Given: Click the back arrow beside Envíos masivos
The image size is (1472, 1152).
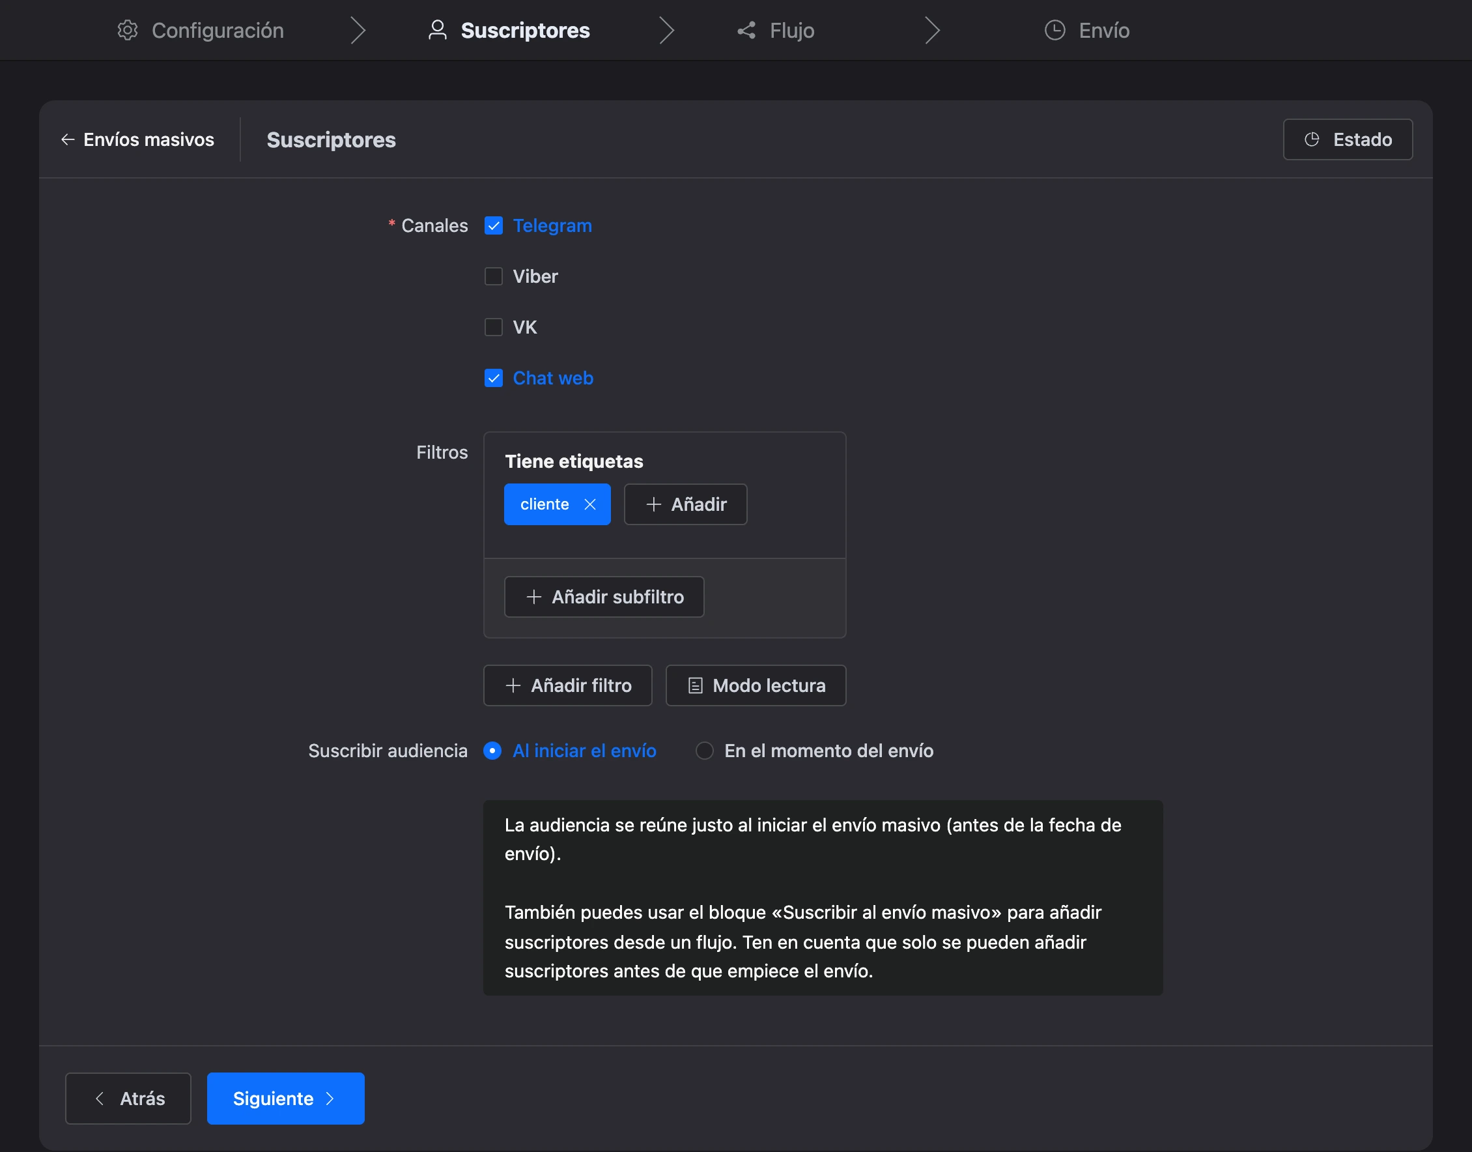Looking at the screenshot, I should [68, 139].
